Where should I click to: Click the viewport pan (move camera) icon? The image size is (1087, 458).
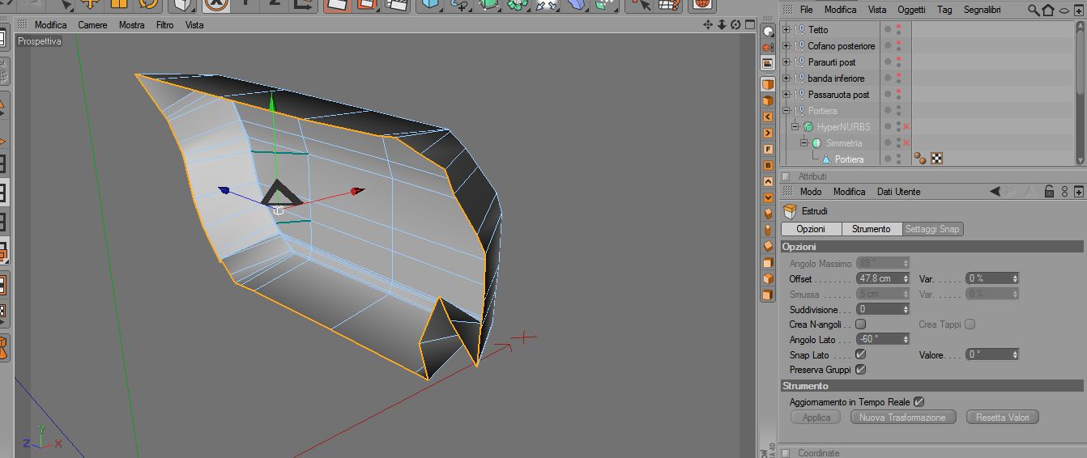pyautogui.click(x=708, y=25)
